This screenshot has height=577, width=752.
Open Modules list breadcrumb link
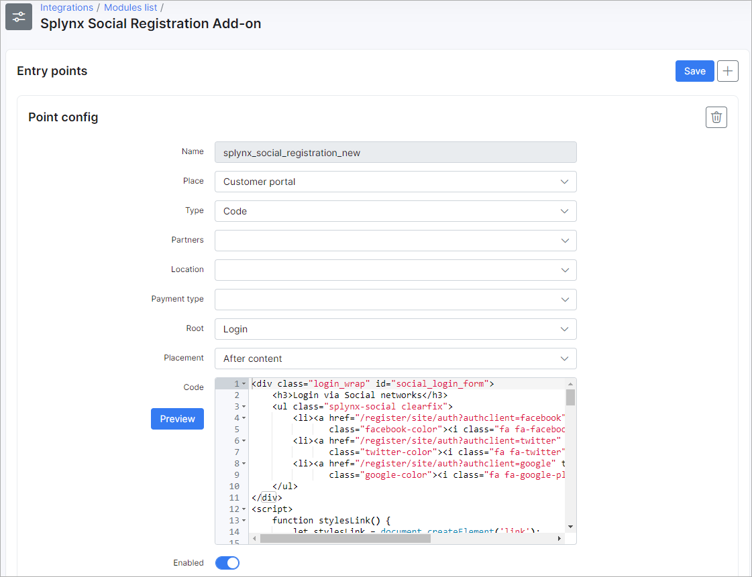[130, 7]
